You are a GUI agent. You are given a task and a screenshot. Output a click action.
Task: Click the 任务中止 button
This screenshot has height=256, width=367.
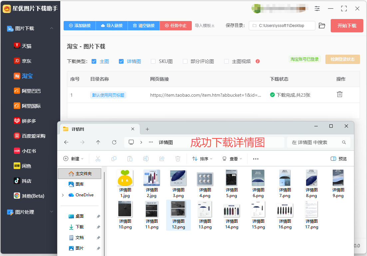pyautogui.click(x=176, y=26)
